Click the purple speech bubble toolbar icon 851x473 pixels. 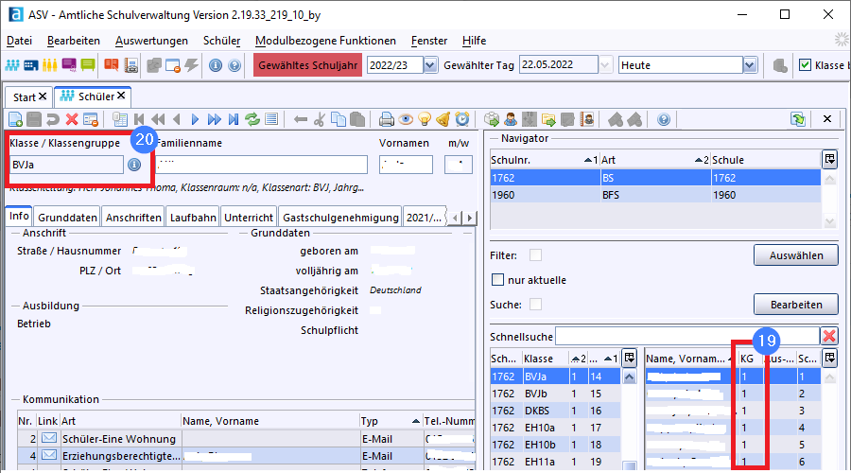(x=69, y=65)
